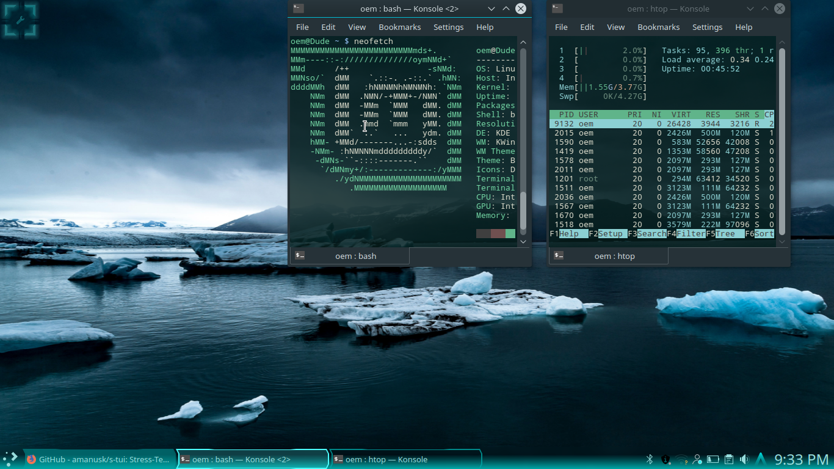834x469 pixels.
Task: Open Bookmarks menu in htop Konsole window
Action: point(659,27)
